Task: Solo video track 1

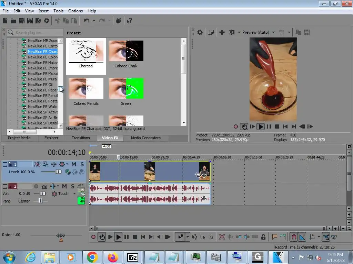Action: (82, 164)
